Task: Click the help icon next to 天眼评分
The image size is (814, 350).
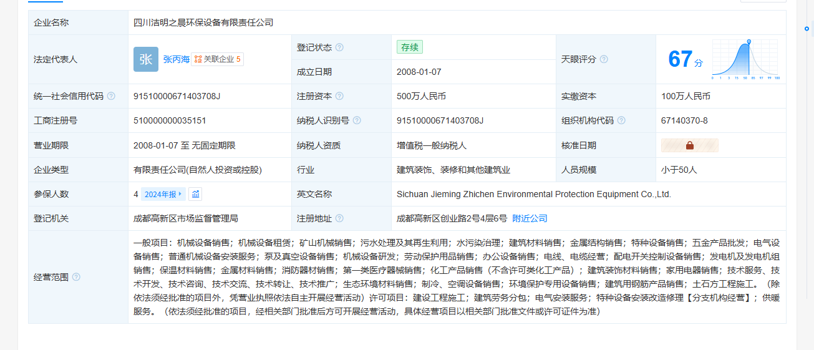Action: (604, 59)
